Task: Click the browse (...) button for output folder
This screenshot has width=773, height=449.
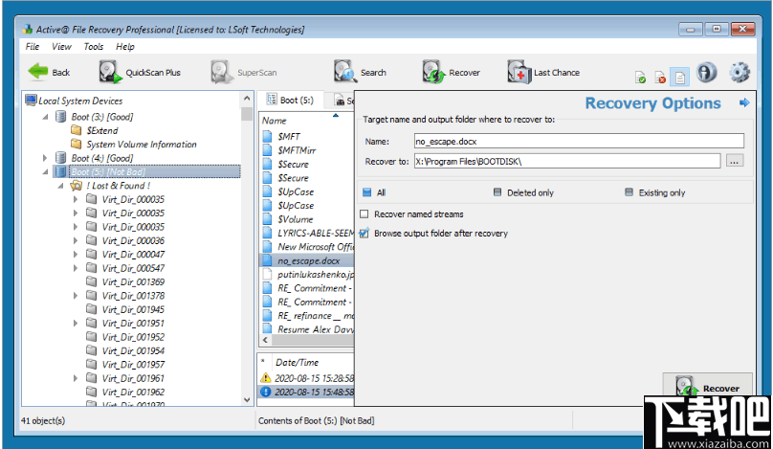Action: pyautogui.click(x=734, y=161)
